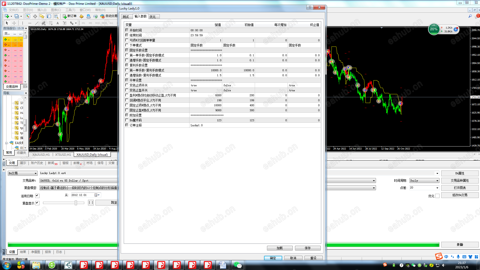Click the New Order (新订单) button
Screen dimensions: 480x270
[x=69, y=16]
